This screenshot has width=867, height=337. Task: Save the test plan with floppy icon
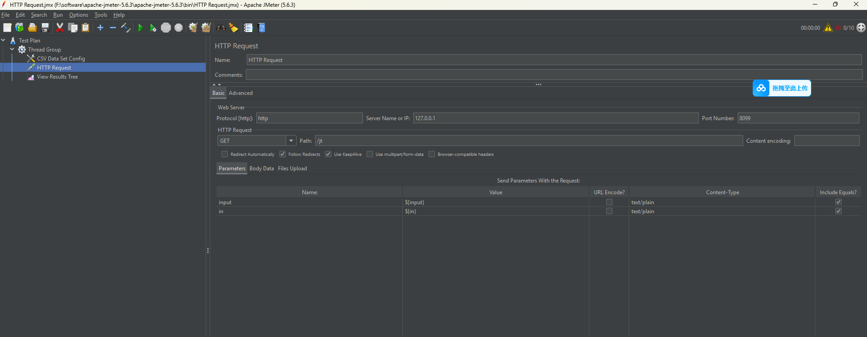point(45,28)
